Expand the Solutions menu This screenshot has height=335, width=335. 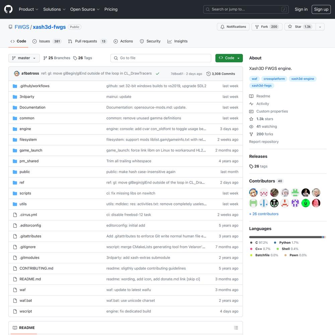pos(54,9)
